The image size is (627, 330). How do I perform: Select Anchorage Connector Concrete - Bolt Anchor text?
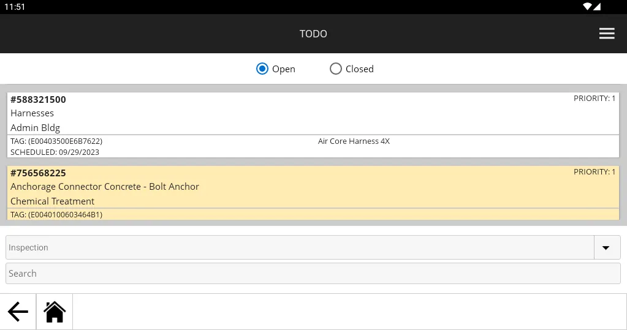(105, 187)
